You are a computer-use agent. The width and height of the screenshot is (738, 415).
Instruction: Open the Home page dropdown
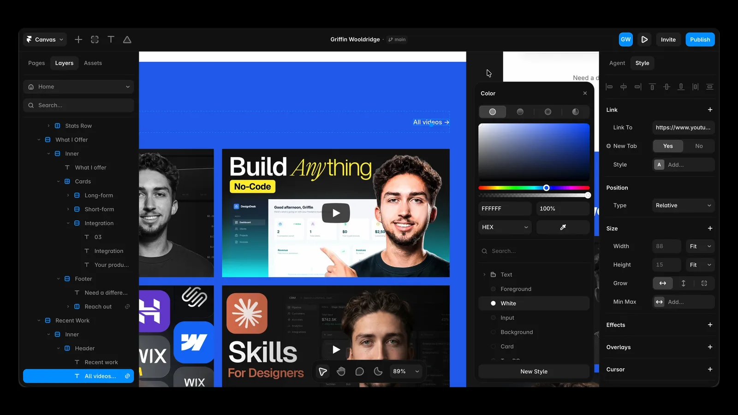pyautogui.click(x=78, y=87)
